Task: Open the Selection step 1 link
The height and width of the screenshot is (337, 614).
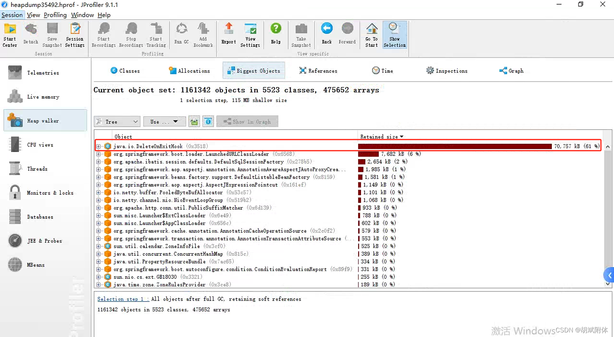Action: 123,299
